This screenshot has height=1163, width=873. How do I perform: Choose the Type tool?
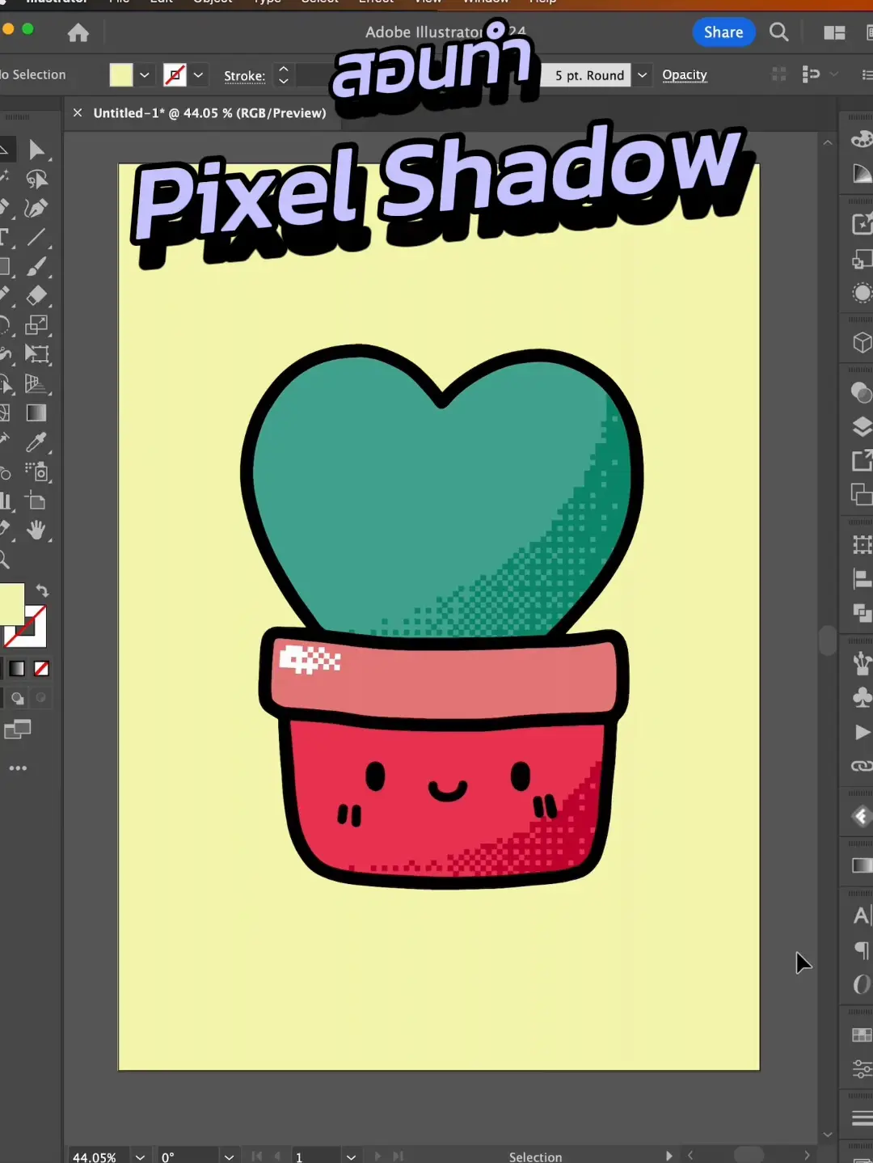point(8,237)
